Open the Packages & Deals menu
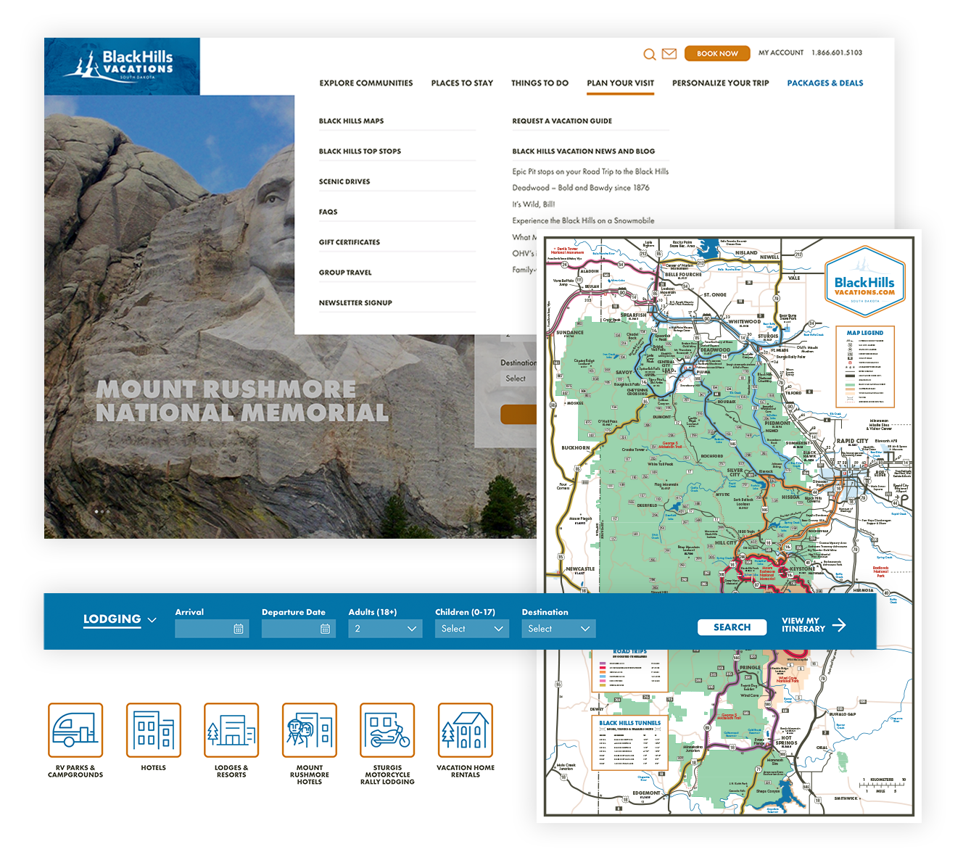963x860 pixels. coord(825,83)
